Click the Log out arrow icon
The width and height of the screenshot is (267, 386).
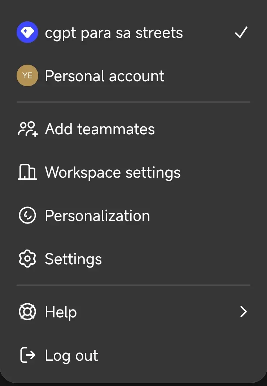27,355
